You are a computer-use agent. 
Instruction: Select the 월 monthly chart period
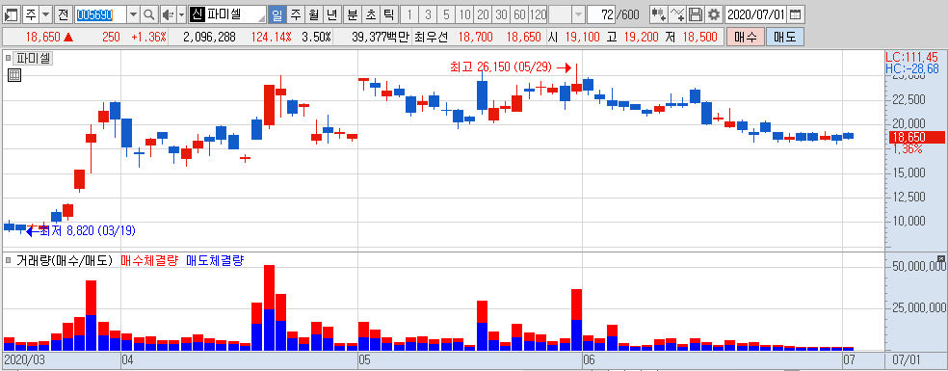[x=313, y=13]
